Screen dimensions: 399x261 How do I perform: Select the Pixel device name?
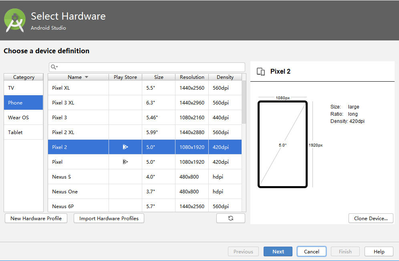(x=57, y=162)
